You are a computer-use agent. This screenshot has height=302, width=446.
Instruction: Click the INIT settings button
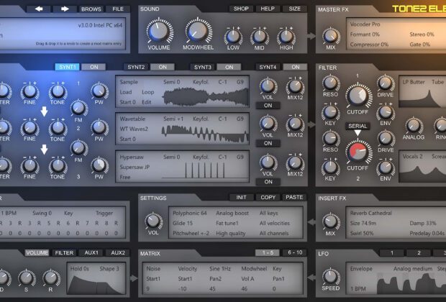point(241,197)
